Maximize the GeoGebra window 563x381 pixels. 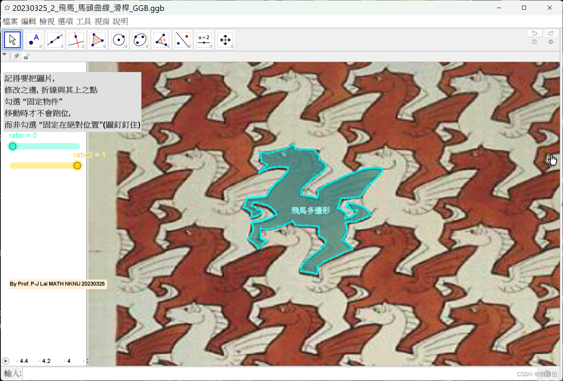(524, 8)
